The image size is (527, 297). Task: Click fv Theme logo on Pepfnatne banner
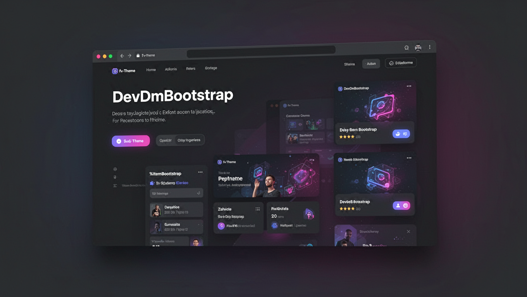227,162
